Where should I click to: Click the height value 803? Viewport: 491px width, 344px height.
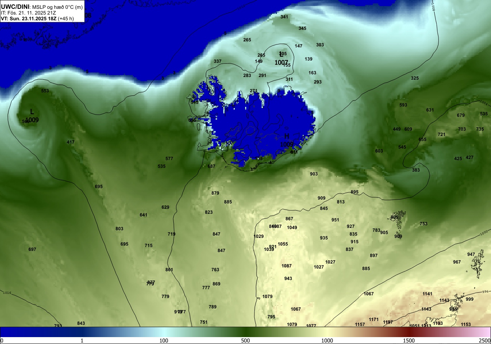[x=119, y=229]
